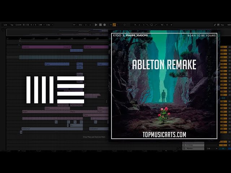This screenshot has height=173, width=231.
Task: Click the Master volume value field
Action: (x=223, y=149)
